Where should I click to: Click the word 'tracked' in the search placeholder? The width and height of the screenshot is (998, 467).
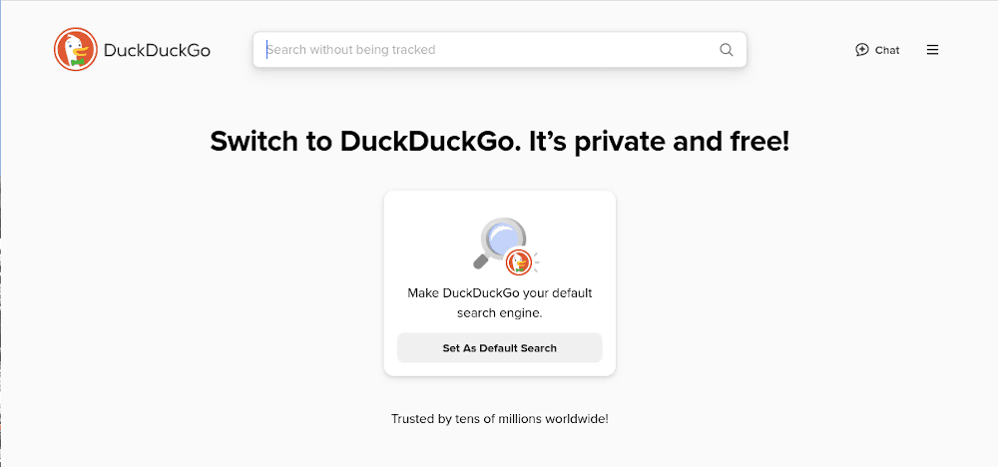414,50
